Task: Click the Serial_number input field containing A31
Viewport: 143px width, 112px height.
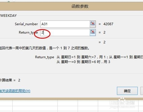Action: coord(65,24)
